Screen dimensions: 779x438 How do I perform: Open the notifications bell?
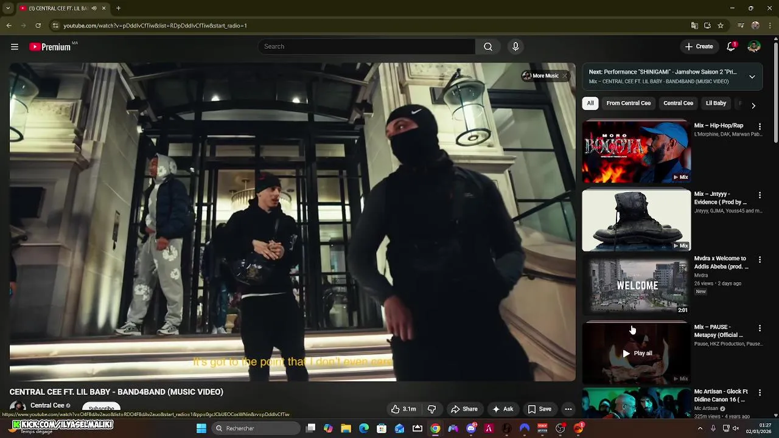(x=732, y=47)
